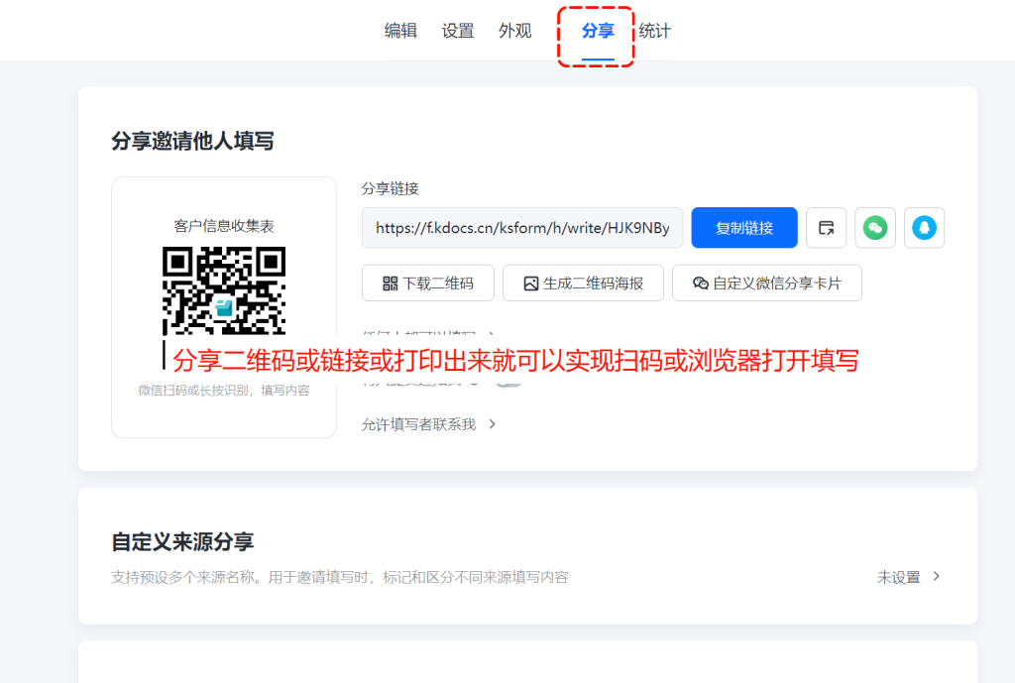The height and width of the screenshot is (683, 1015).
Task: Click the 自定义来源分享 heading
Action: 182,542
